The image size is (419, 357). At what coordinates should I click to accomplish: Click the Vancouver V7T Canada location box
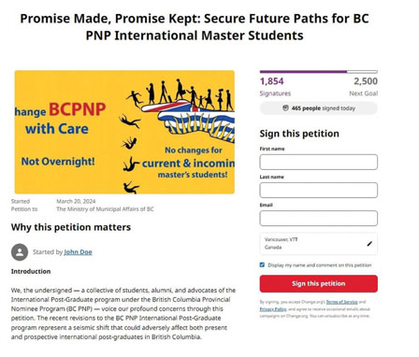click(319, 244)
